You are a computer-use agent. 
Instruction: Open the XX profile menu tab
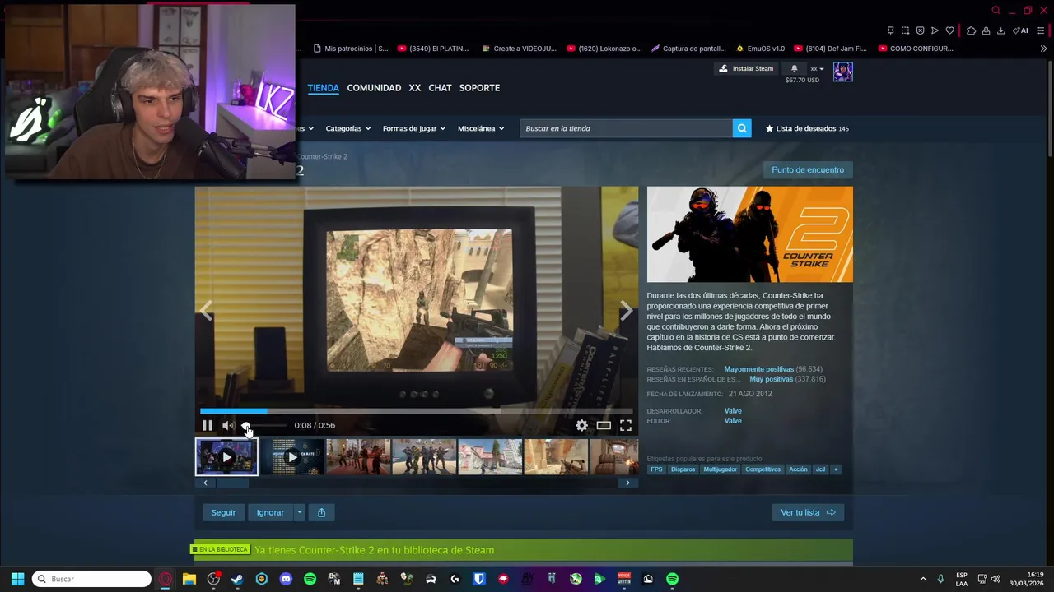414,88
